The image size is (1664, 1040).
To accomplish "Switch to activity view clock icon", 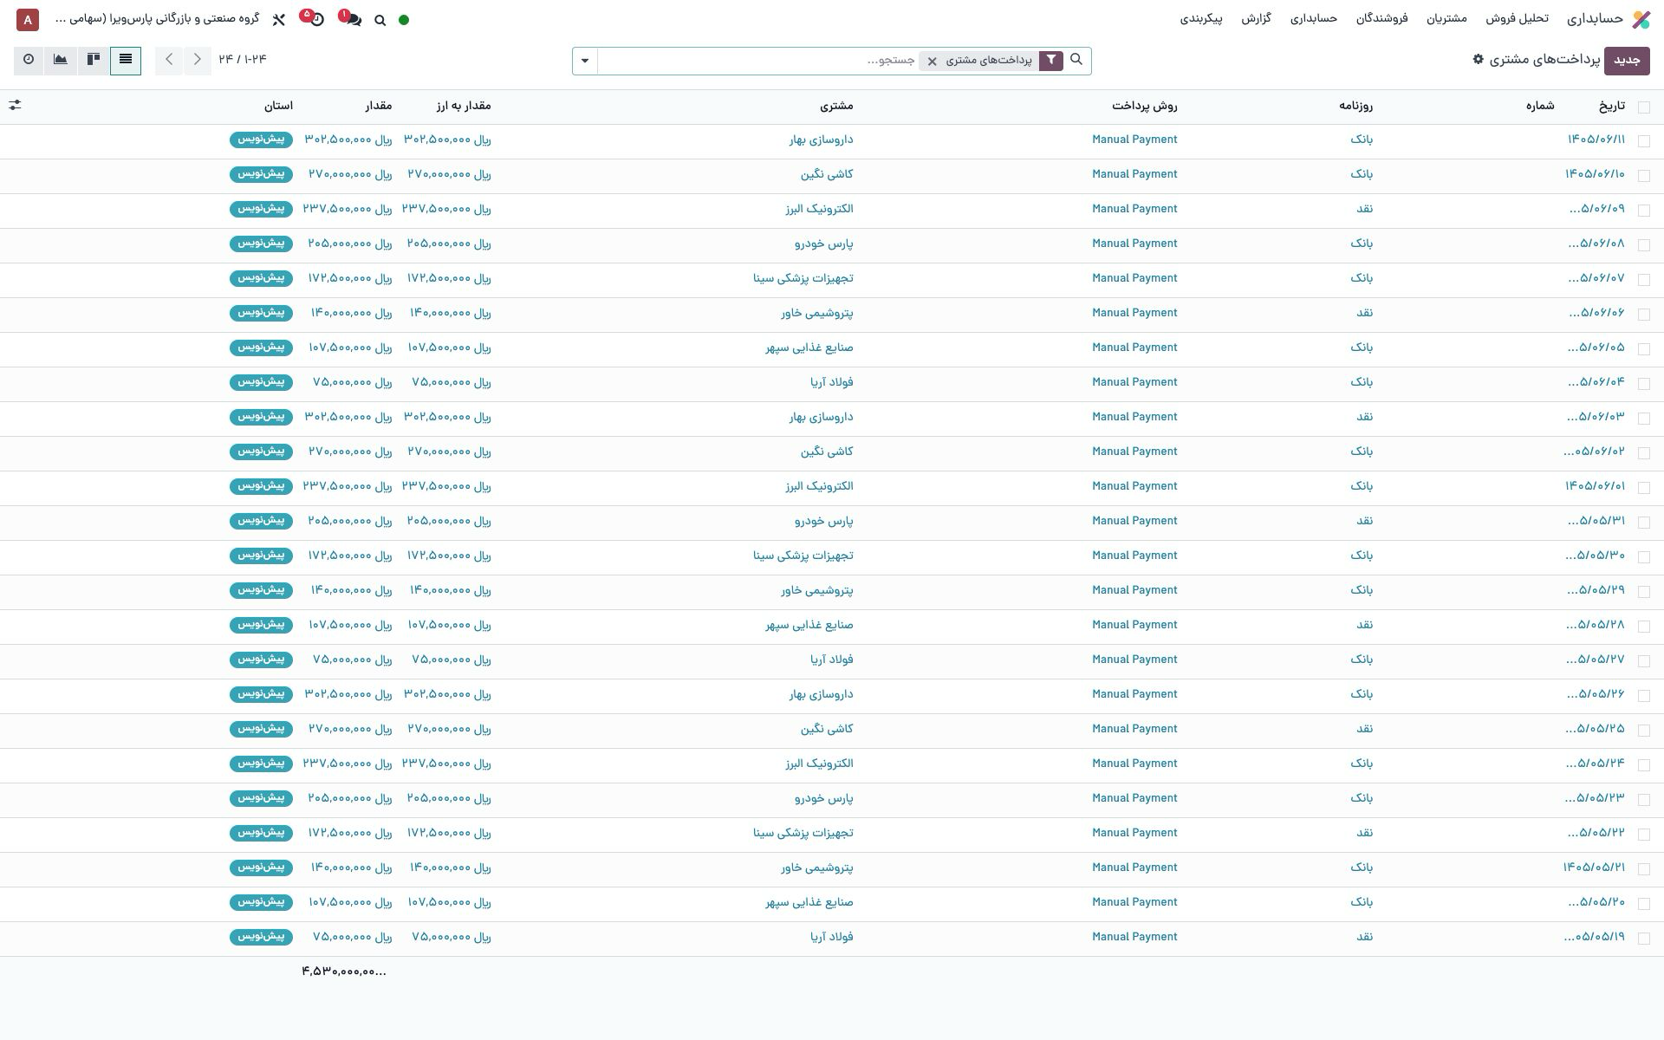I will [29, 60].
